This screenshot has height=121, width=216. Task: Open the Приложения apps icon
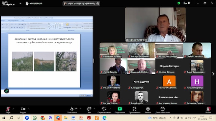[134, 109]
